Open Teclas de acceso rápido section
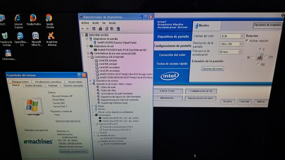The height and width of the screenshot is (160, 285). pos(172,64)
